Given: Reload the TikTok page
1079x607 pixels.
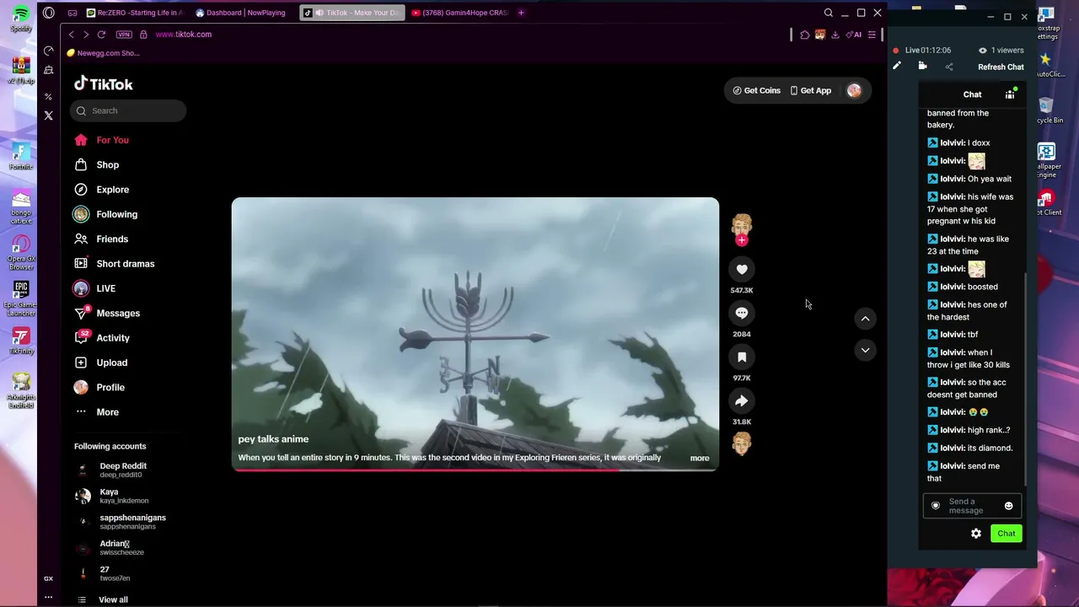Looking at the screenshot, I should [x=101, y=35].
